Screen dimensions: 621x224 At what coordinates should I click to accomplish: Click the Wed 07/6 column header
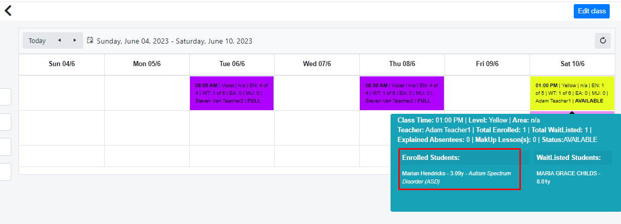click(317, 64)
